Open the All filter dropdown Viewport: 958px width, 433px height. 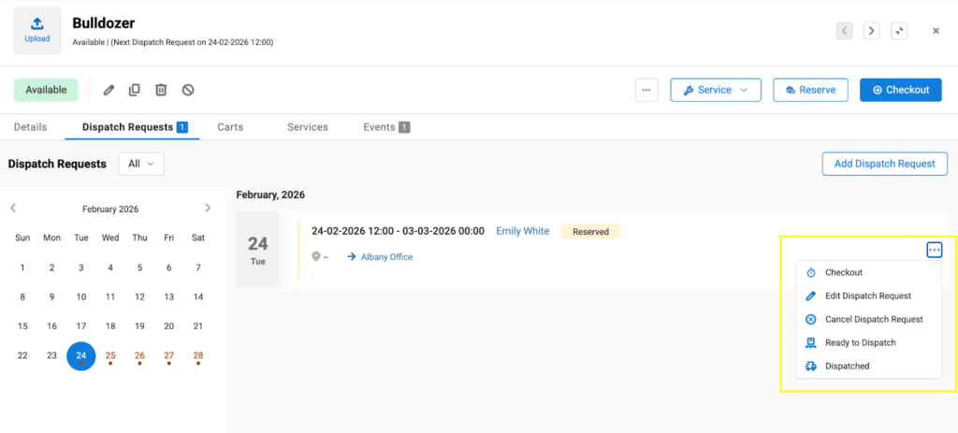point(141,164)
